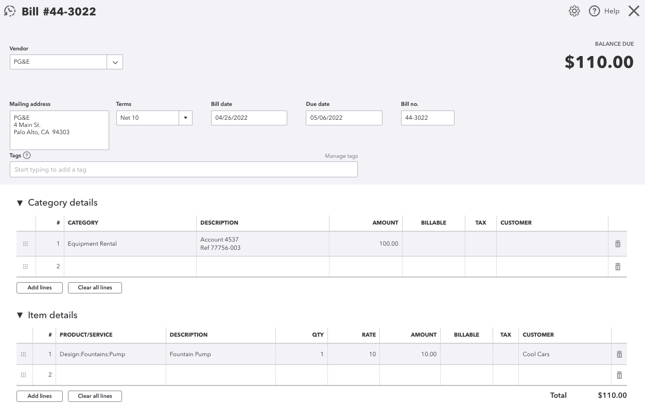
Task: Click the Tags tooltip question mark icon
Action: tap(26, 155)
